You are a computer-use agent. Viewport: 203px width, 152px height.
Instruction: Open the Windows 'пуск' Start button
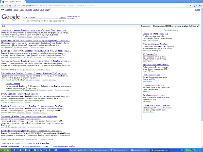6,150
